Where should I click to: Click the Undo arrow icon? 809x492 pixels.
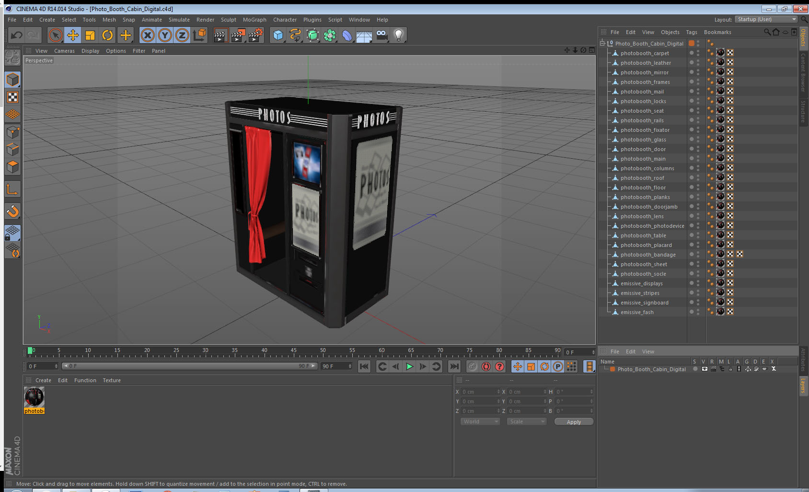17,35
